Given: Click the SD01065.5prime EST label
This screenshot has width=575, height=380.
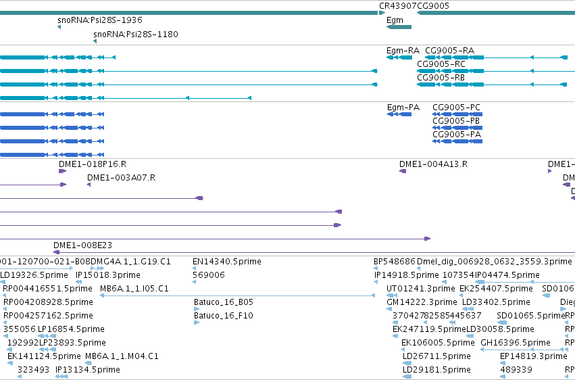Looking at the screenshot, I should pyautogui.click(x=530, y=316).
